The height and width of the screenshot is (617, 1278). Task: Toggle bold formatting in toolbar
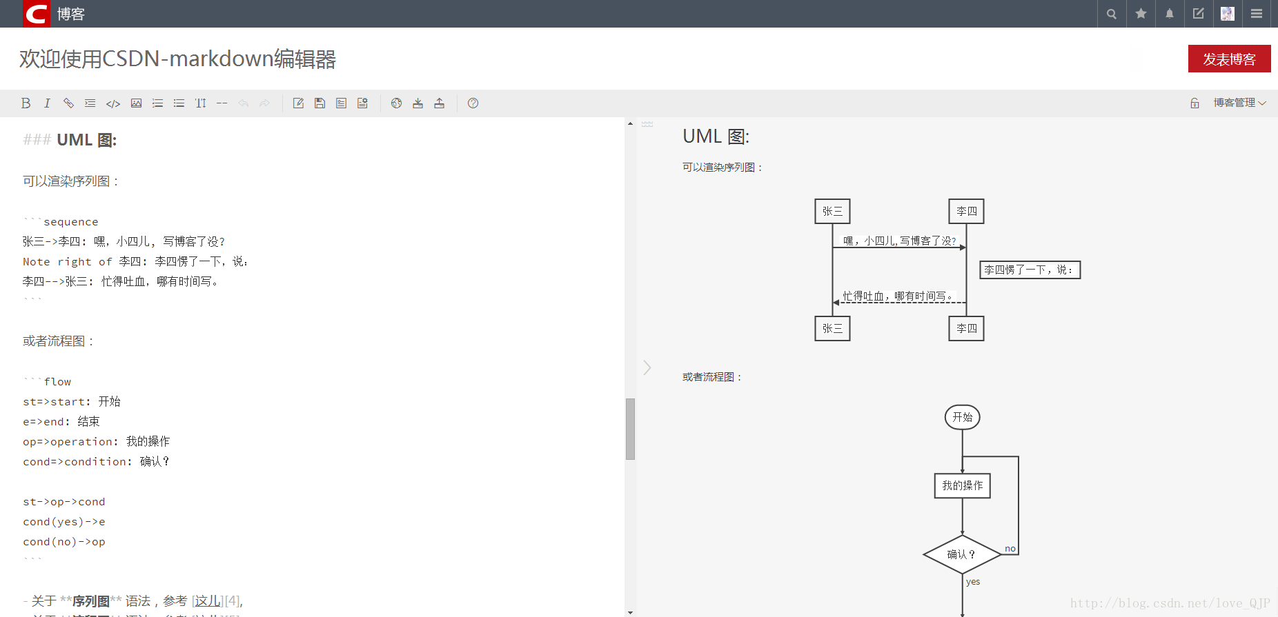point(26,103)
